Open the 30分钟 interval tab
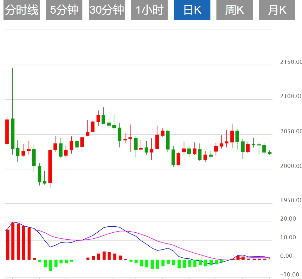Viewport: 302px width, 279px height. point(107,10)
